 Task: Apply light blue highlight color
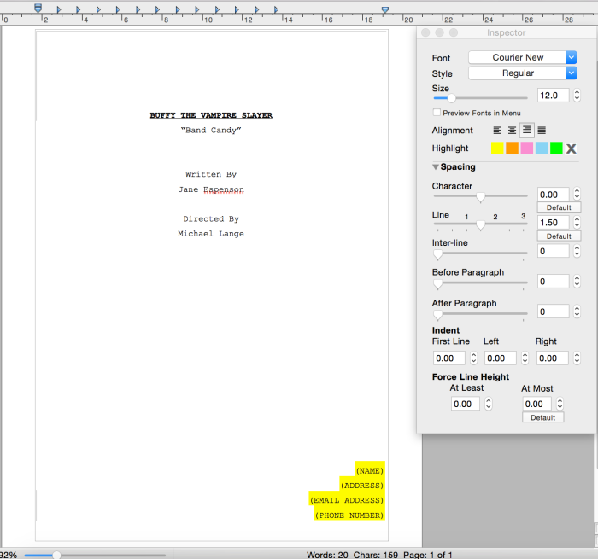pos(542,148)
